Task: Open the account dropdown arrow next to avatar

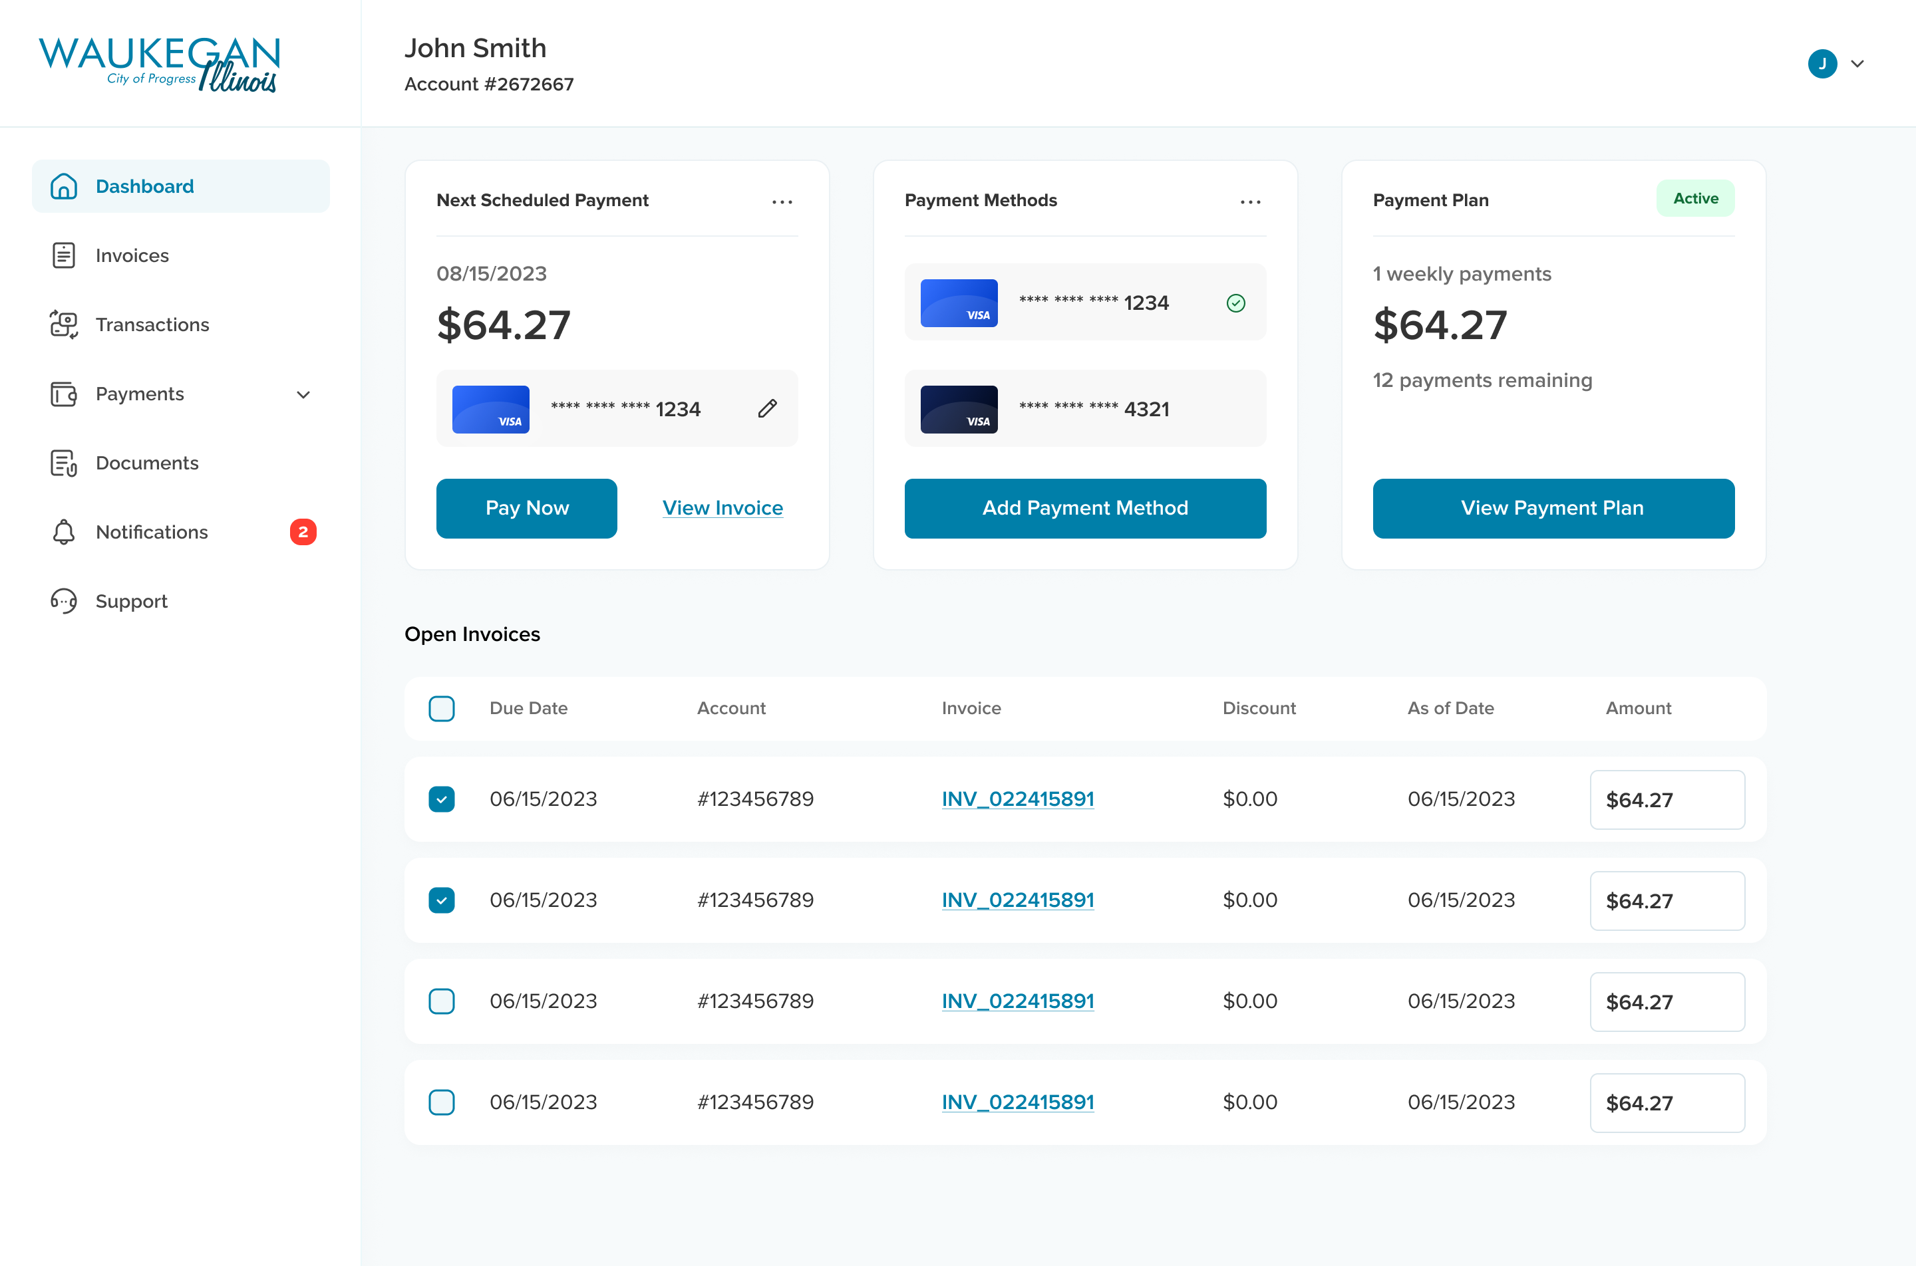Action: (1857, 64)
